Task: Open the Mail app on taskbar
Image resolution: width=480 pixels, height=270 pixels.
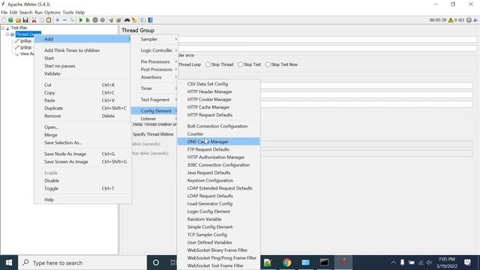Action: point(305,262)
